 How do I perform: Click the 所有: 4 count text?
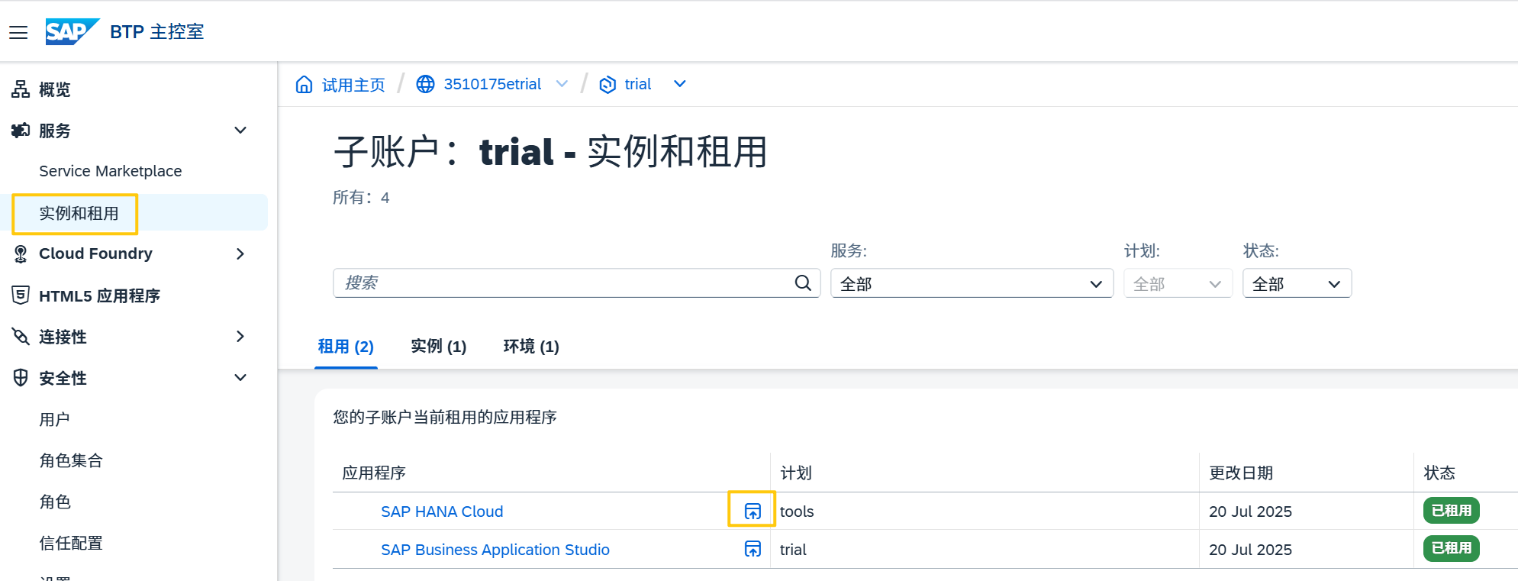361,198
